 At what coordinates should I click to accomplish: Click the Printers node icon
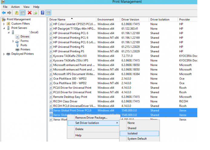tap(18, 50)
